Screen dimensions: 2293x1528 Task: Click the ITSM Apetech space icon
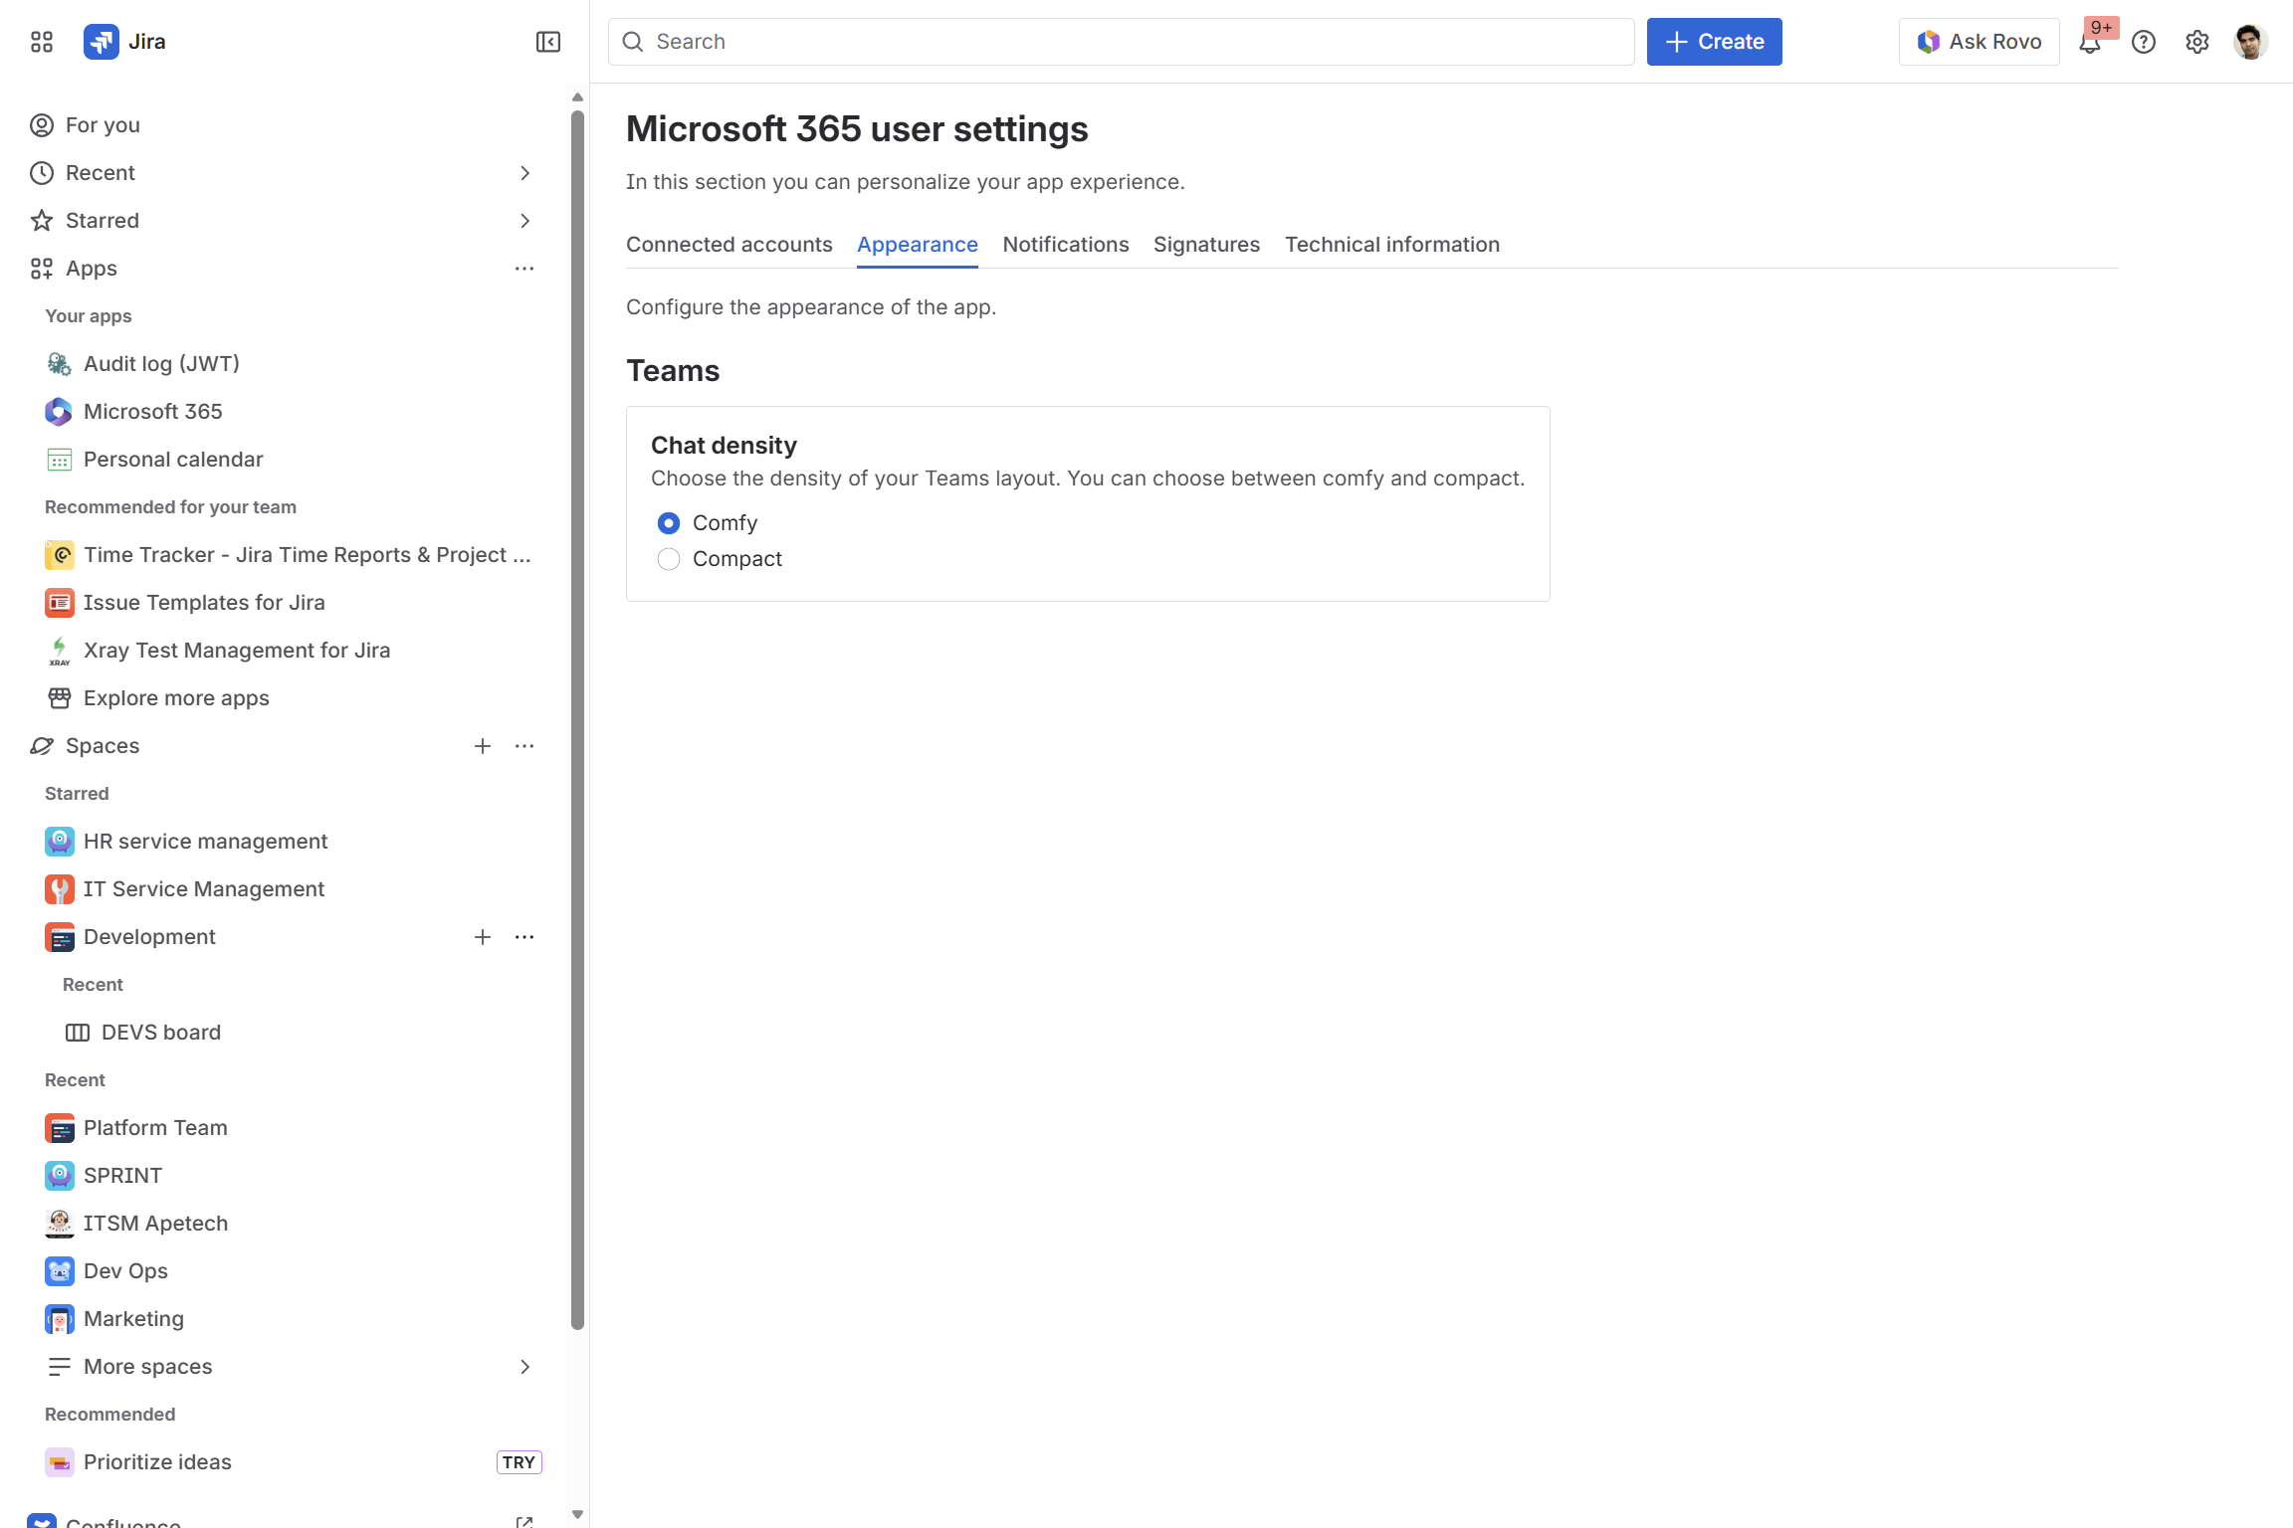(x=60, y=1224)
